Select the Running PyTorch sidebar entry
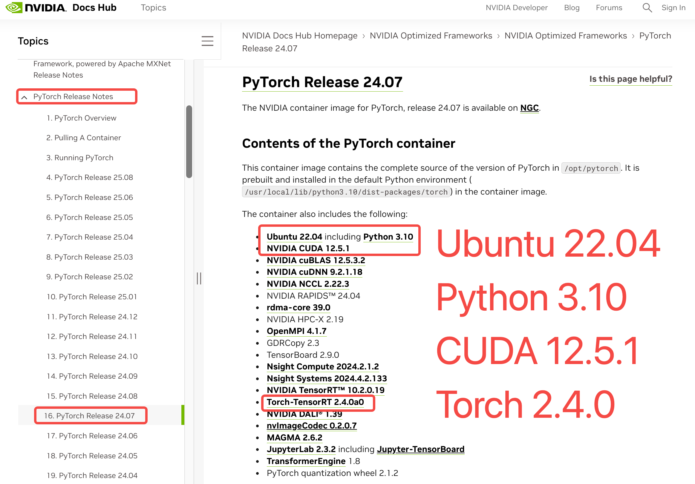Viewport: 695px width, 484px height. [79, 158]
